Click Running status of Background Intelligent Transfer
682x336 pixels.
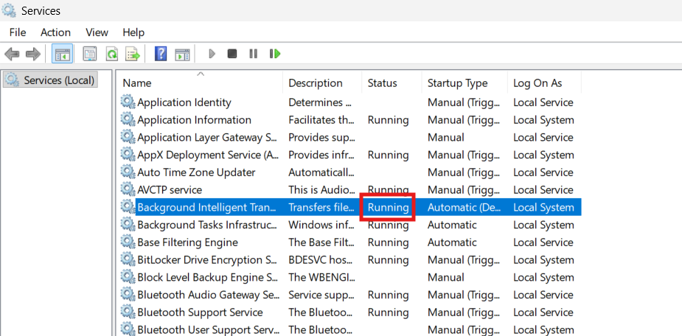[x=388, y=208]
